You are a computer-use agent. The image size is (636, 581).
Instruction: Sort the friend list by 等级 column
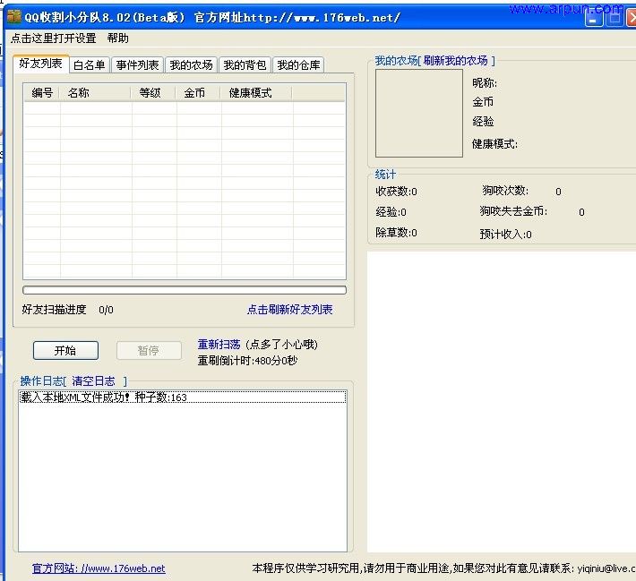tap(154, 93)
